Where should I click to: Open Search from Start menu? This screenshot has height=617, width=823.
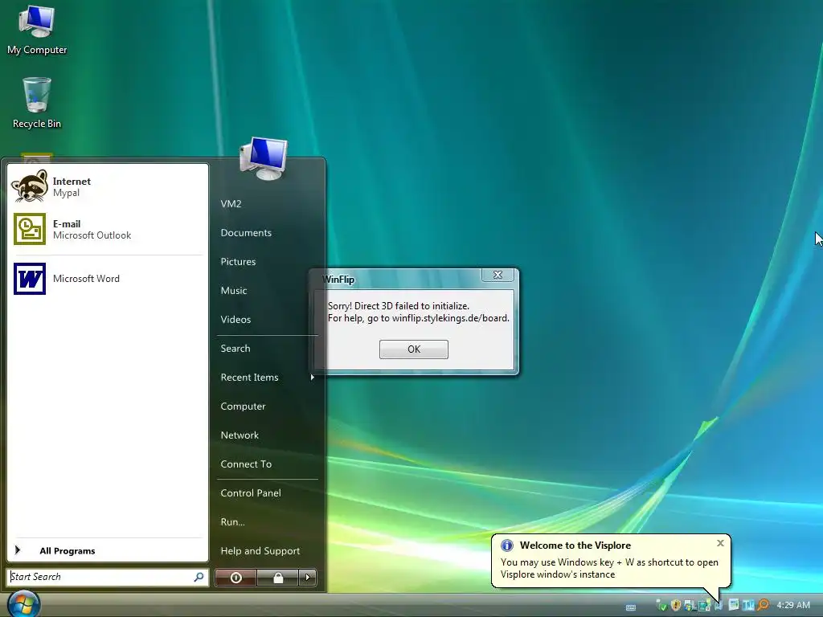point(235,349)
